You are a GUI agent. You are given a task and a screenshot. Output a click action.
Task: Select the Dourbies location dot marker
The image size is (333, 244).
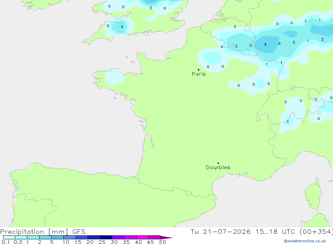point(218,163)
